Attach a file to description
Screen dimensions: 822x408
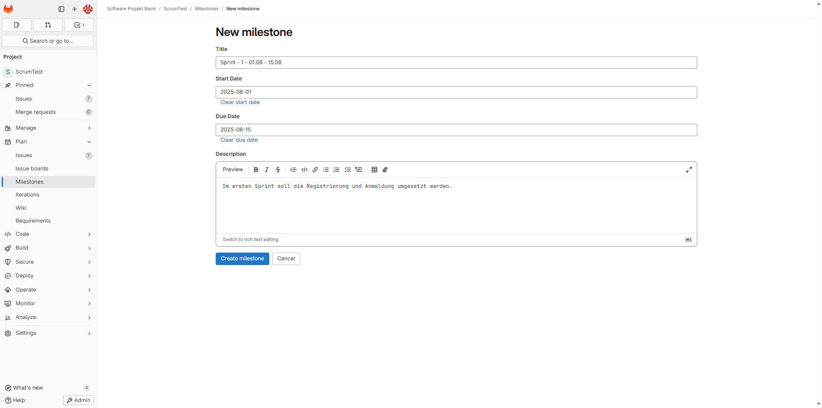pos(385,170)
